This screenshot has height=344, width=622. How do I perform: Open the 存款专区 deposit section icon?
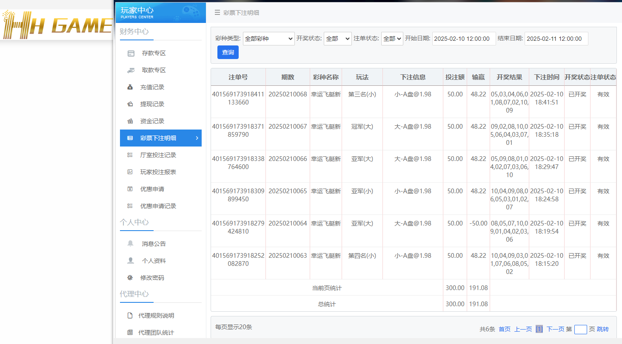tap(131, 53)
